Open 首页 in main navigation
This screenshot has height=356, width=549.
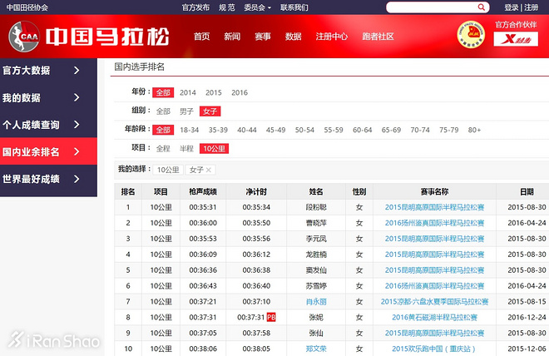tap(201, 37)
